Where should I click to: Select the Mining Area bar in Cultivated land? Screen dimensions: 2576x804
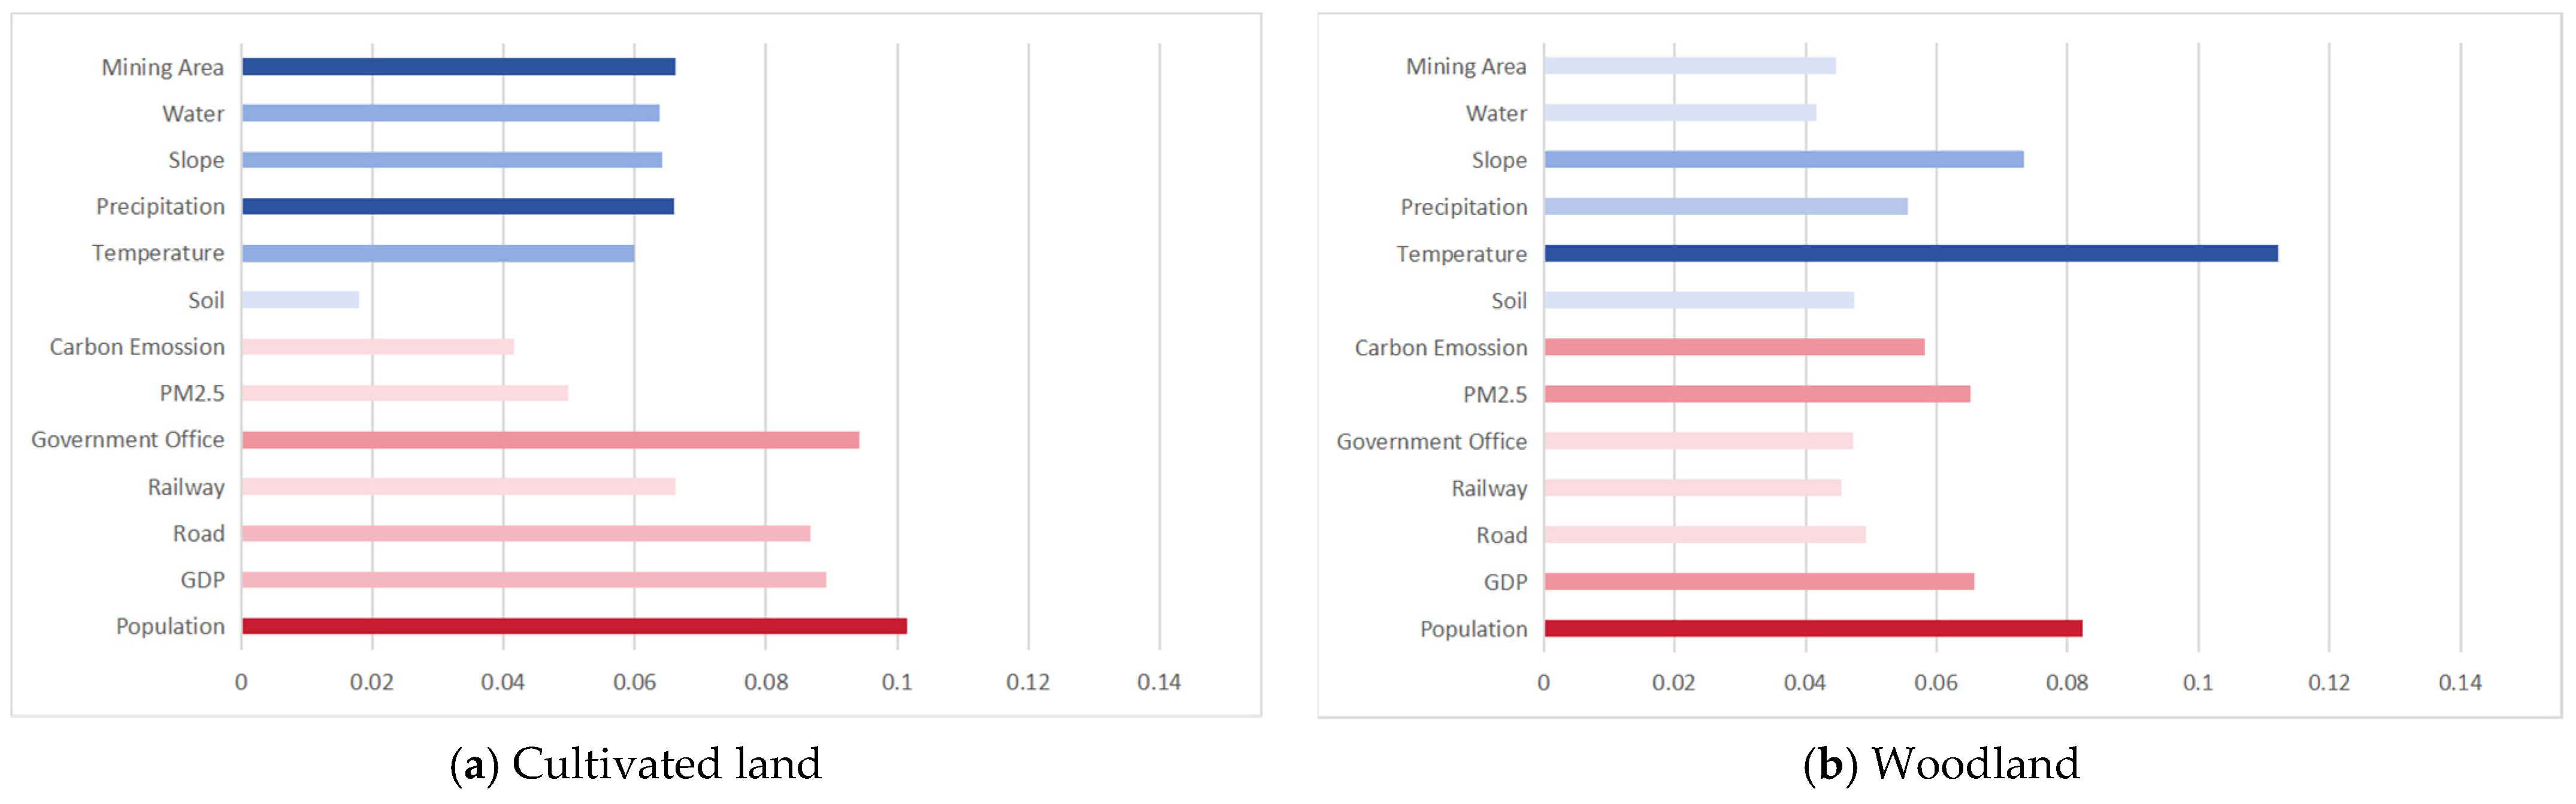tap(458, 67)
